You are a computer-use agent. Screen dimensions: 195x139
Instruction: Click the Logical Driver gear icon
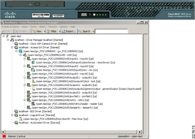16,115
